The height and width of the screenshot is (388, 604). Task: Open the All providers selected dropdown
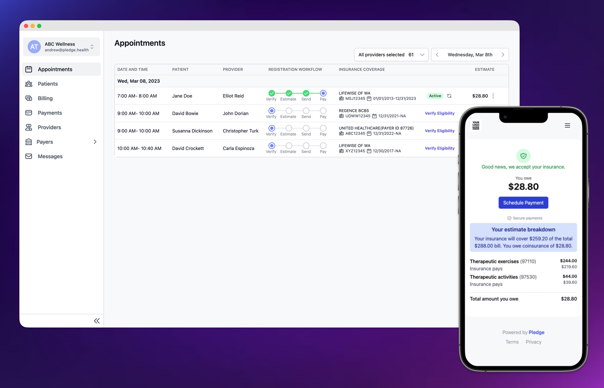391,55
